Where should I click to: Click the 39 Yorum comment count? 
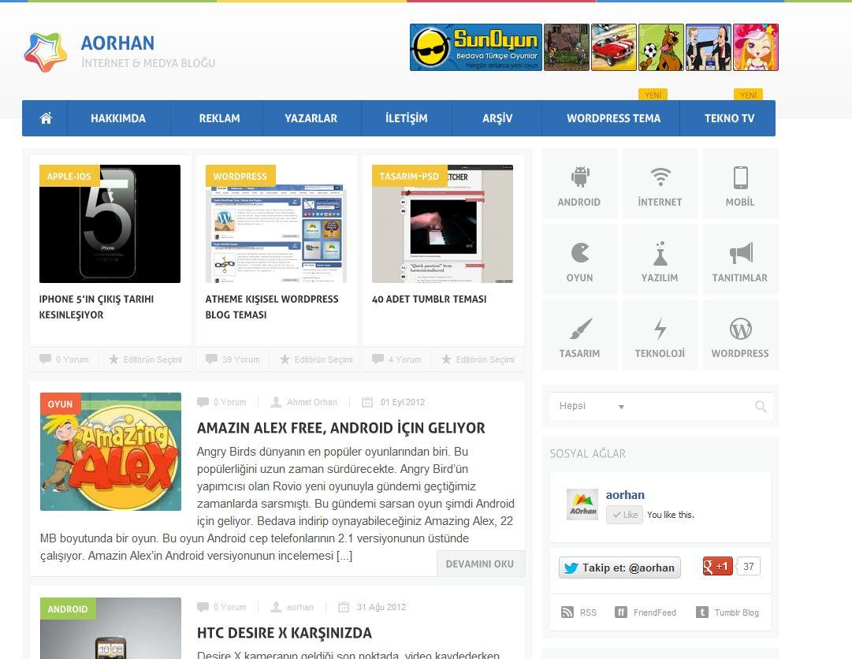[240, 359]
